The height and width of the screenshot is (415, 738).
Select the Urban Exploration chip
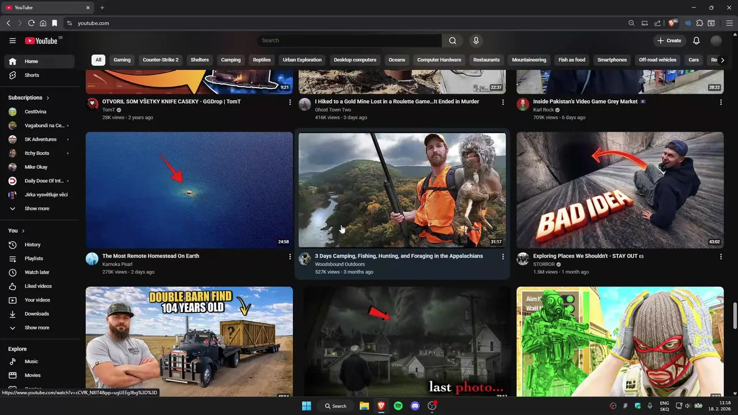[x=302, y=60]
